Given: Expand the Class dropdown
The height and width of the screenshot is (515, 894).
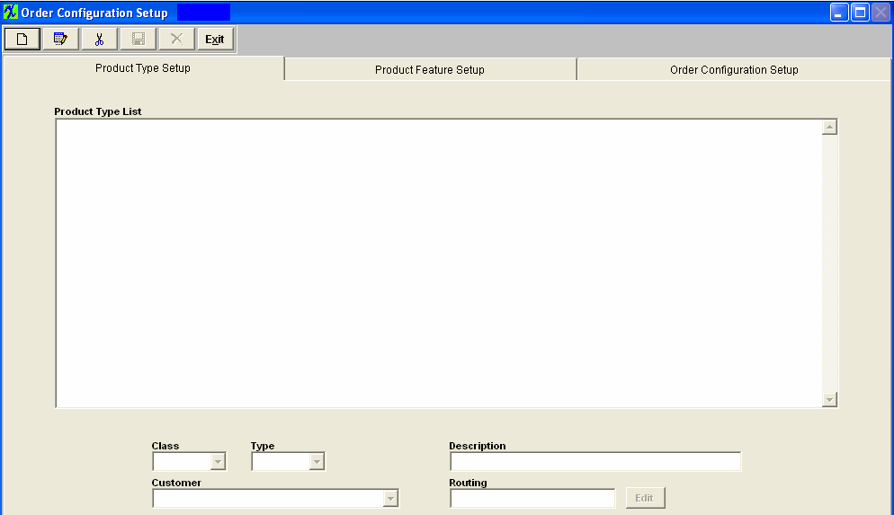Looking at the screenshot, I should tap(218, 461).
